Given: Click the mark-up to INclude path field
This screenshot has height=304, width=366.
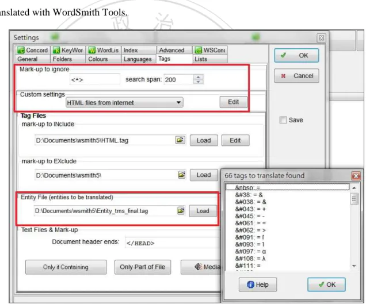Looking at the screenshot, I should (x=105, y=140).
